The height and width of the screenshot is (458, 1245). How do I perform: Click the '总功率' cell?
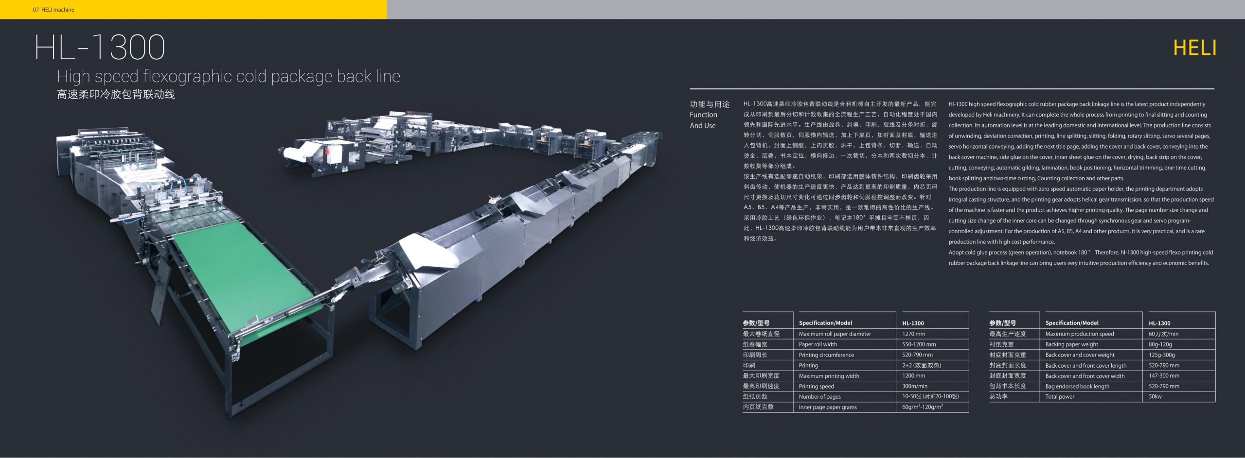[x=998, y=397]
